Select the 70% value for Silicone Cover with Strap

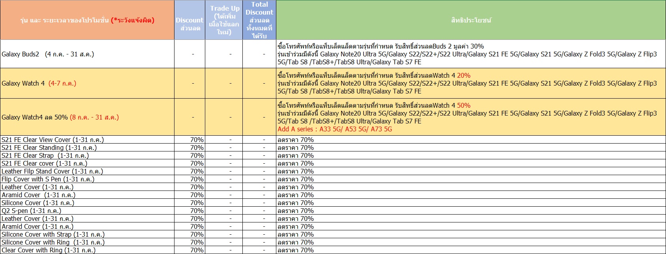click(x=189, y=234)
